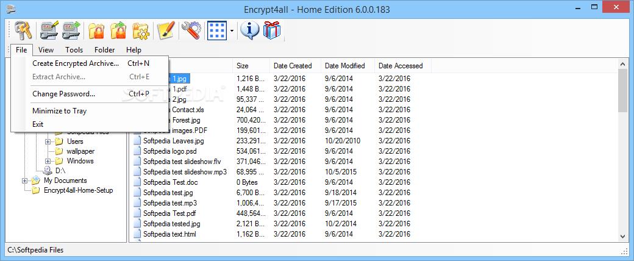Select file Softpedia test.jpg
634x261 pixels.
coord(168,192)
